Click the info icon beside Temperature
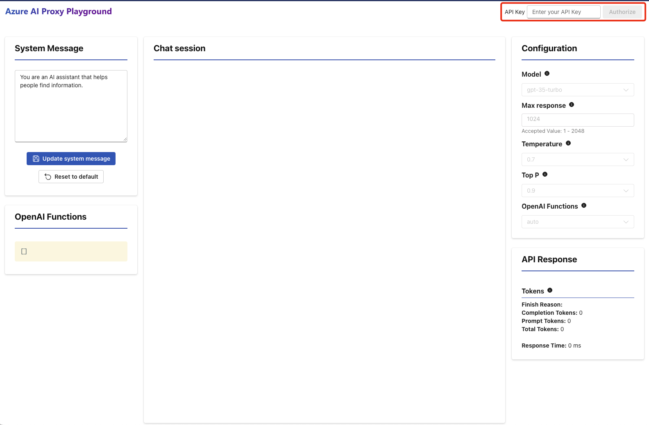Screen dimensions: 649x425 (568, 143)
